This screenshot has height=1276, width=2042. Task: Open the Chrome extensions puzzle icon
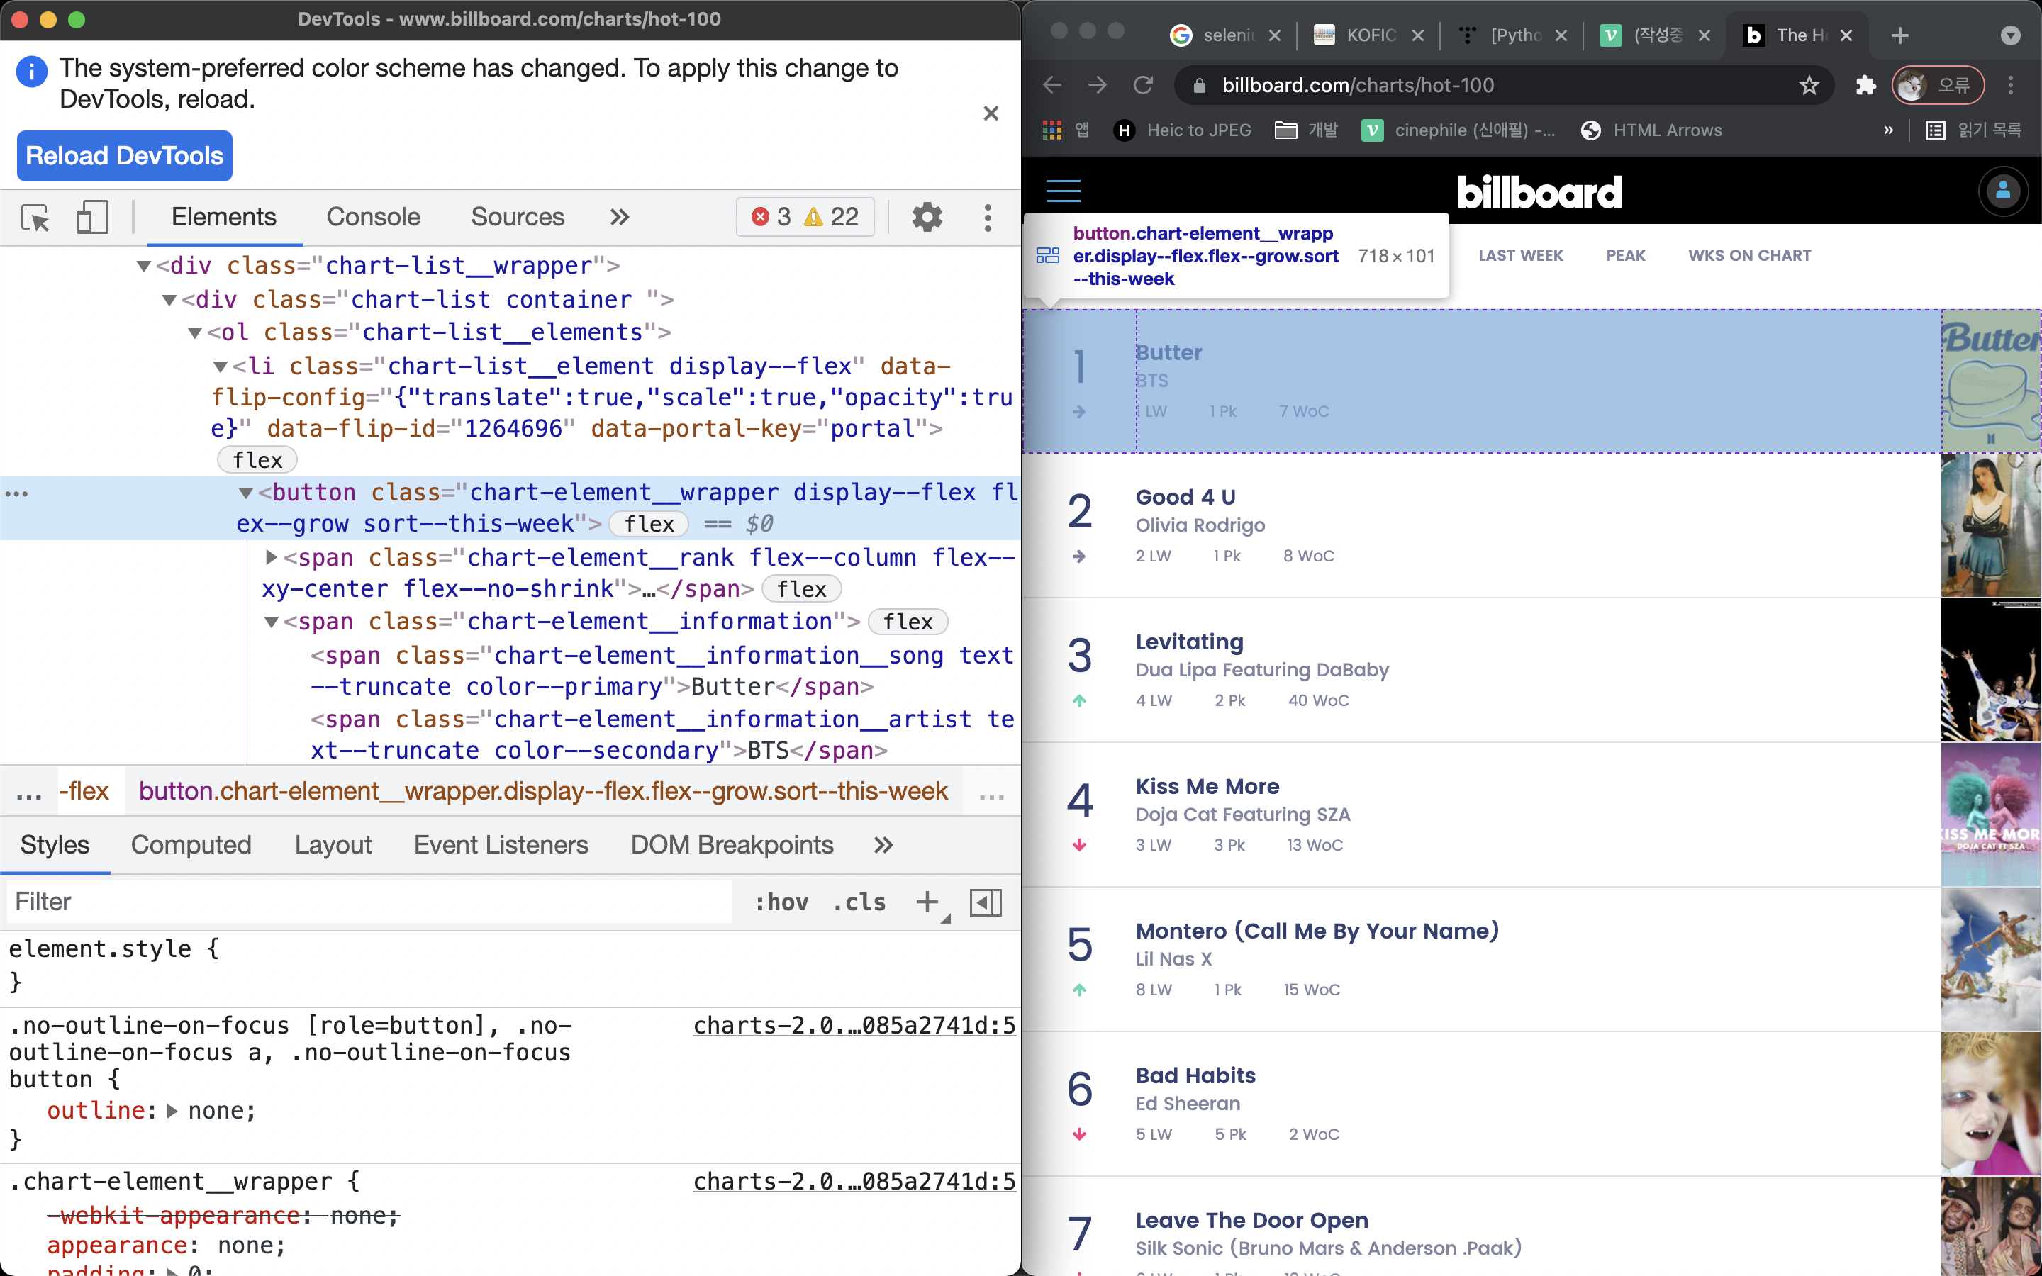pos(1865,85)
